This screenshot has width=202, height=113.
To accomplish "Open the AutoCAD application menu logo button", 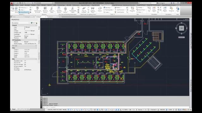I will (x=12, y=4).
